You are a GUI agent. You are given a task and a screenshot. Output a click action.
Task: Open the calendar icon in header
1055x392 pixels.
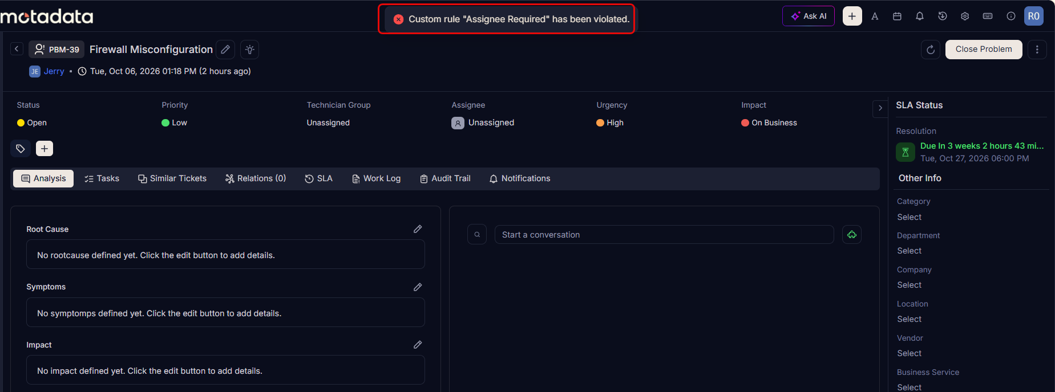pyautogui.click(x=897, y=17)
